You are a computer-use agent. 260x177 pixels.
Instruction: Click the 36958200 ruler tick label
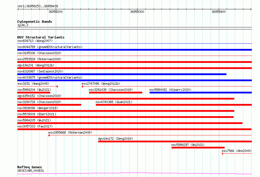[x=56, y=12]
